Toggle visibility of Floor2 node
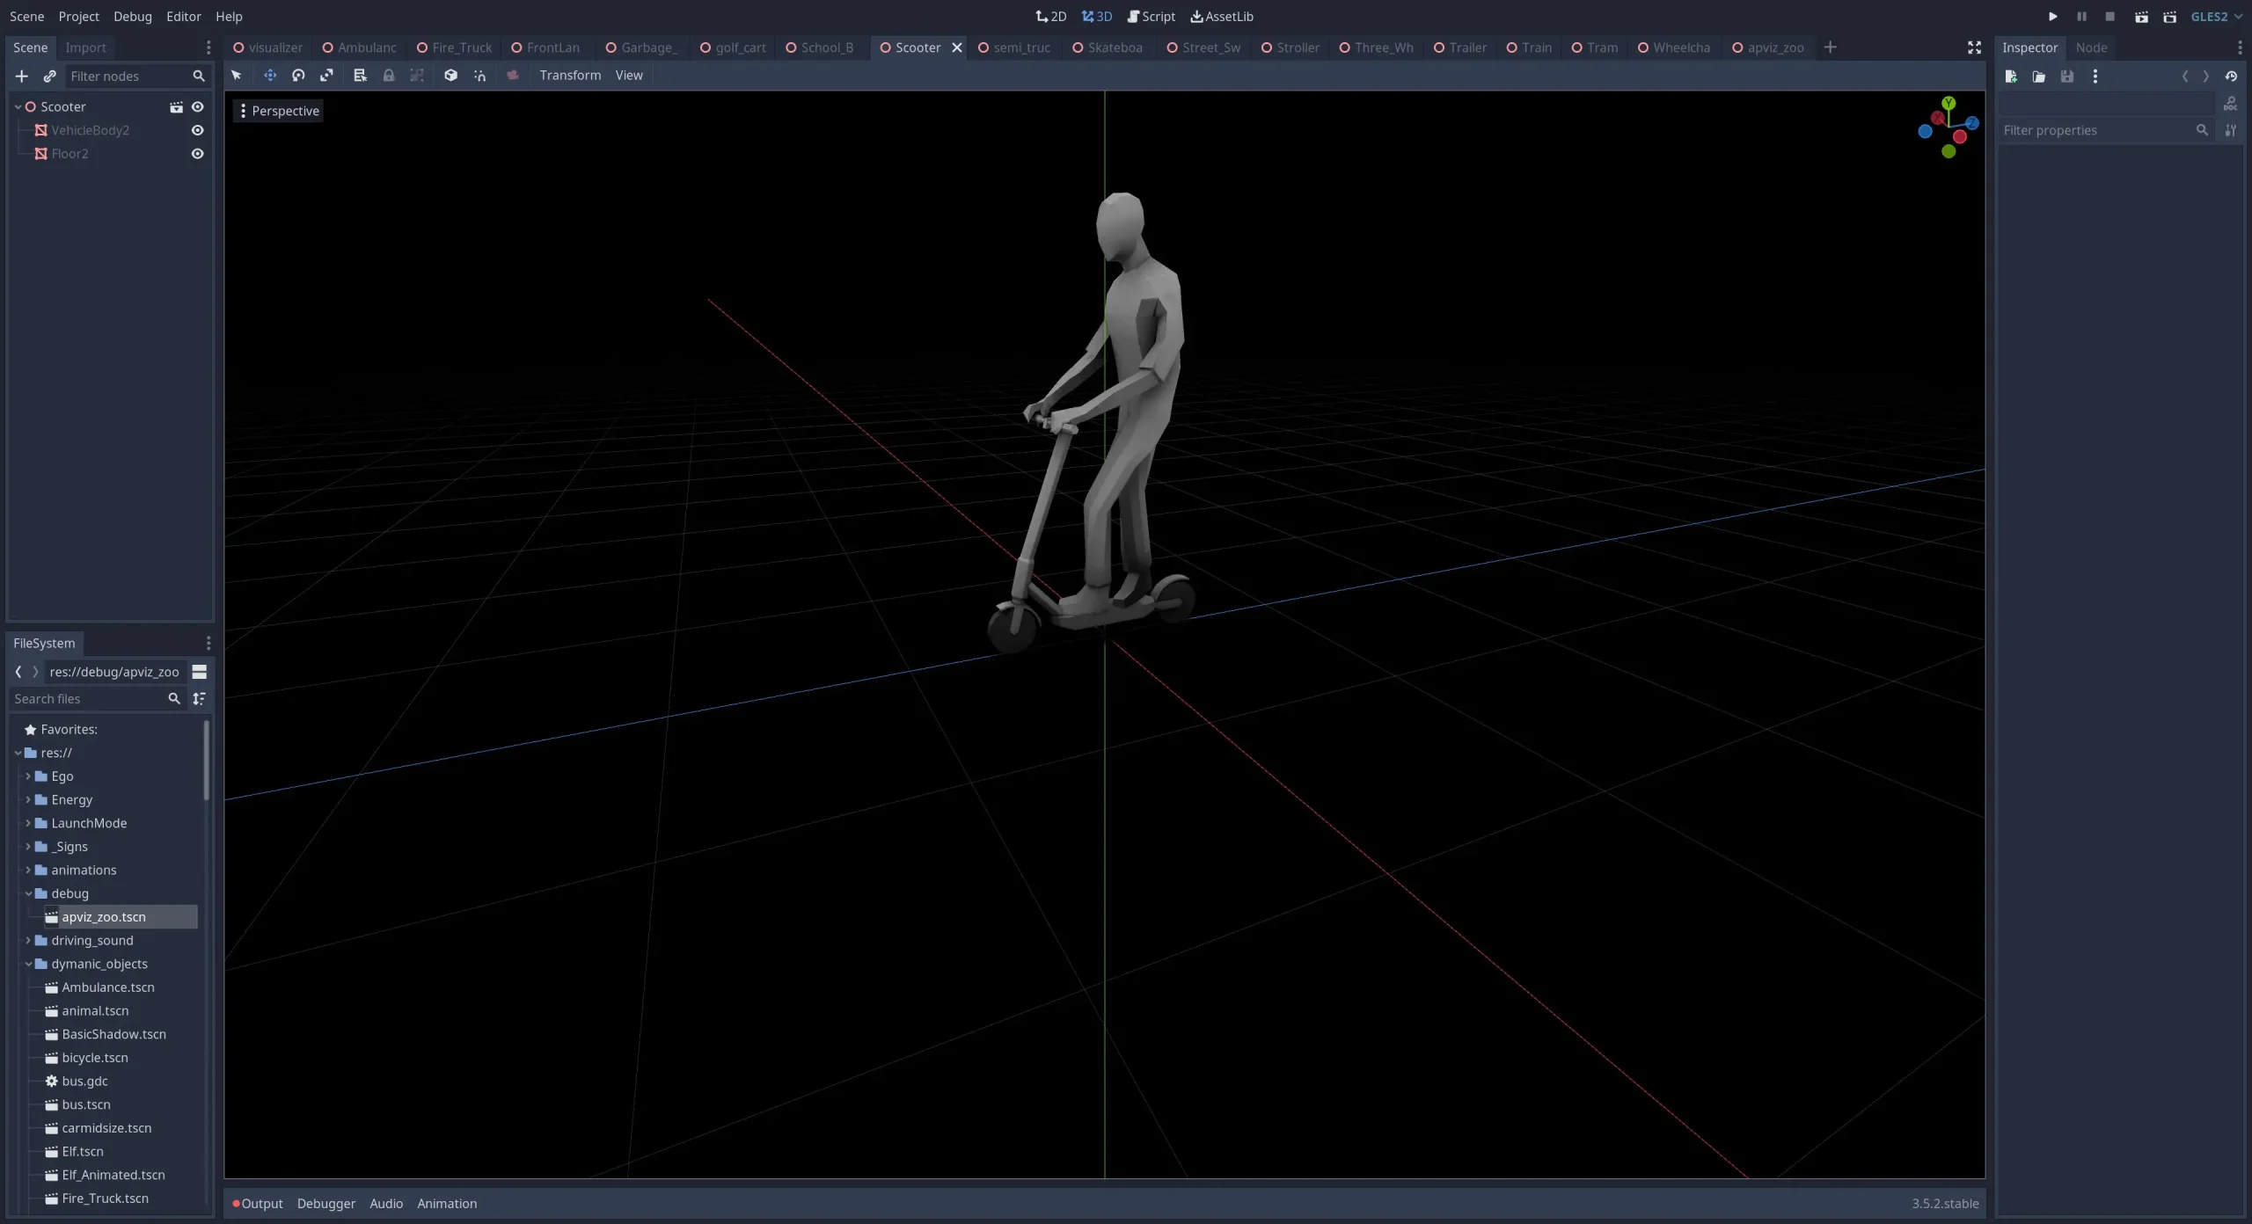Viewport: 2252px width, 1224px height. pos(198,154)
